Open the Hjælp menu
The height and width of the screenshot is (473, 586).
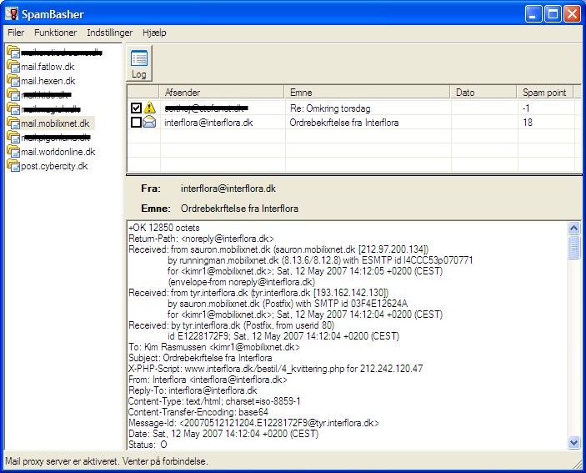click(154, 33)
